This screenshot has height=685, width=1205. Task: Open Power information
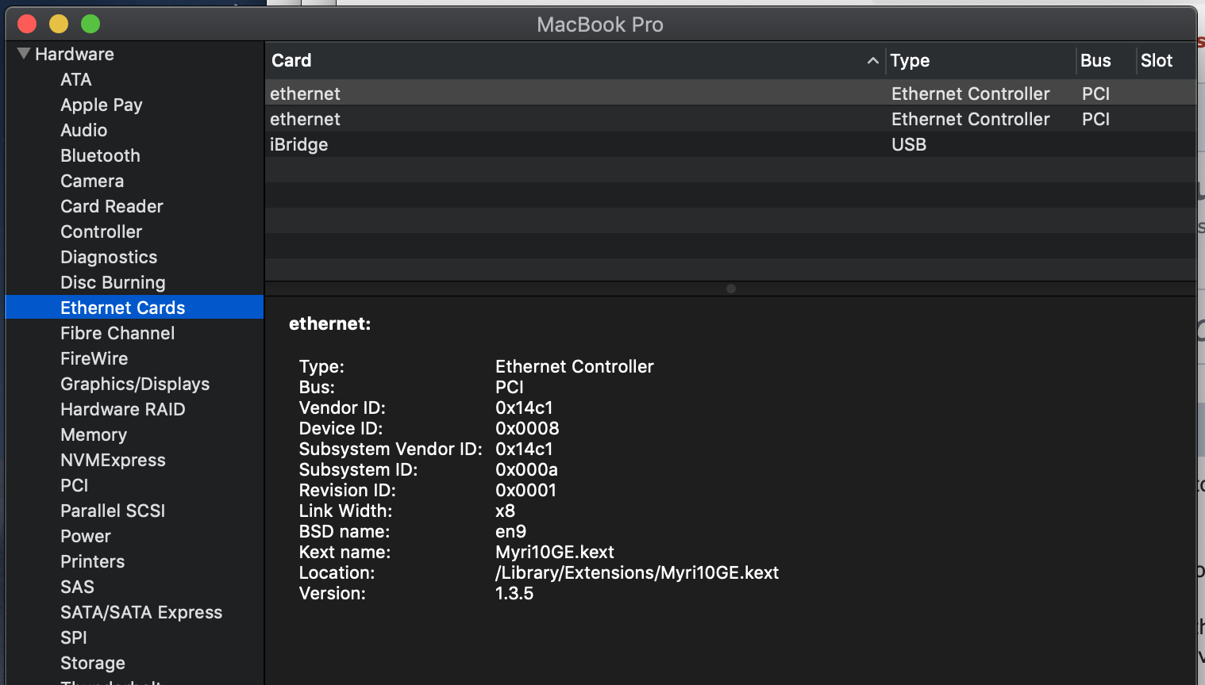click(x=86, y=536)
